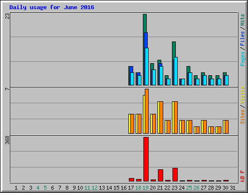The width and height of the screenshot is (248, 193).
Task: Click the day 30 orange sites bar
Action: 227,127
